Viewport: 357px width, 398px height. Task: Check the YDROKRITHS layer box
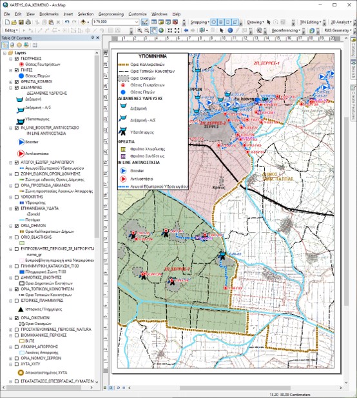17,197
